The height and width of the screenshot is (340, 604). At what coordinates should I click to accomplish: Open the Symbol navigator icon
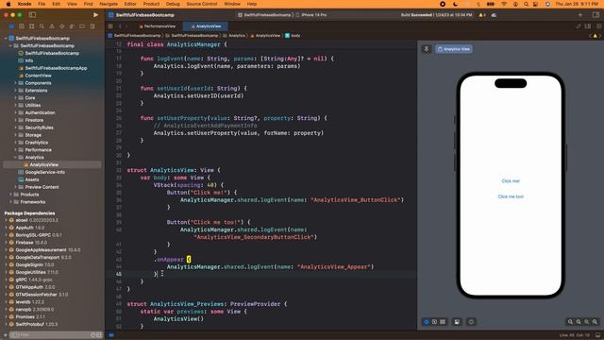point(31,26)
